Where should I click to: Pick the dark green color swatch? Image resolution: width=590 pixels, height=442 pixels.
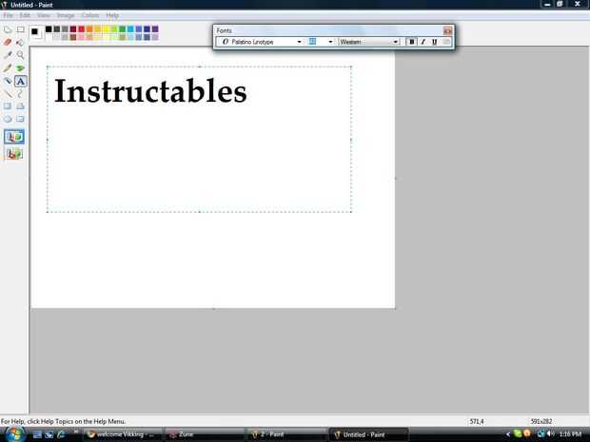(x=123, y=29)
